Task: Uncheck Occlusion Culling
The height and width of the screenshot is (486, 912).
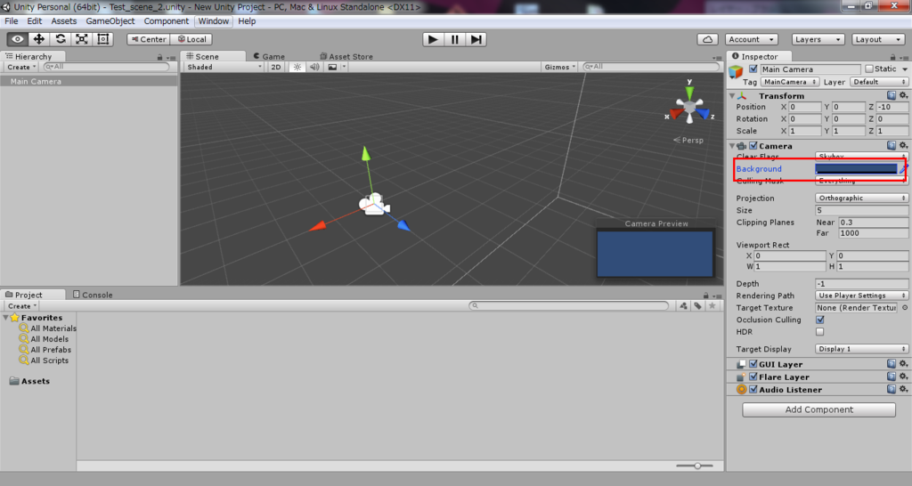Action: 820,320
